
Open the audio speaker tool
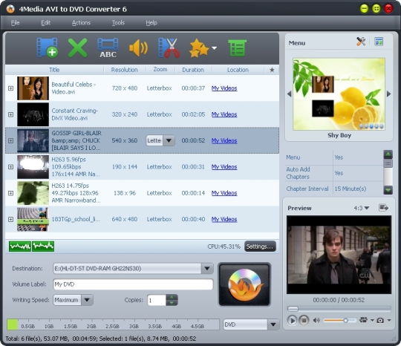point(138,48)
